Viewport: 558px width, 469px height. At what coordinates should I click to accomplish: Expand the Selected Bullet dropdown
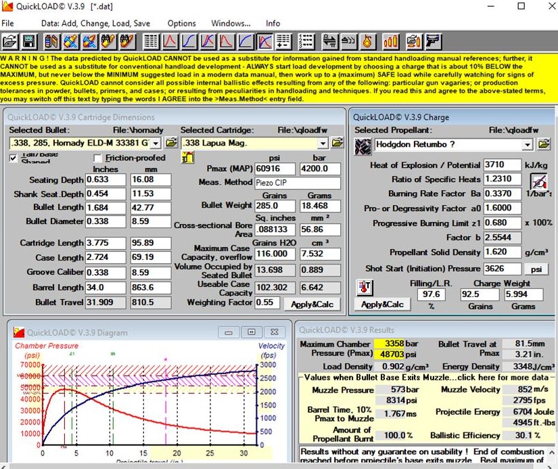156,143
